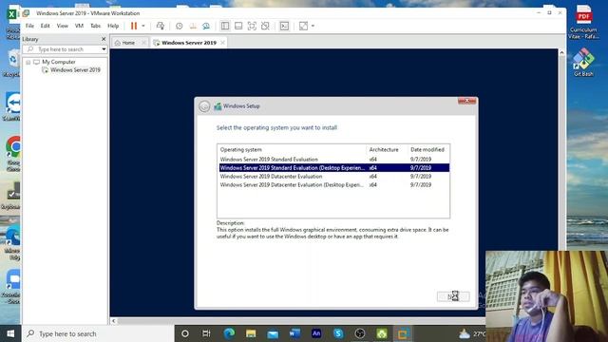Open the File menu
The width and height of the screenshot is (608, 342).
[x=29, y=26]
